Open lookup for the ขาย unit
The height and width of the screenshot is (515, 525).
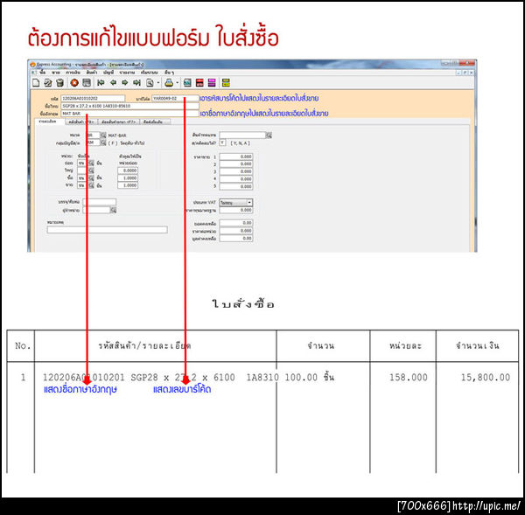coord(91,185)
